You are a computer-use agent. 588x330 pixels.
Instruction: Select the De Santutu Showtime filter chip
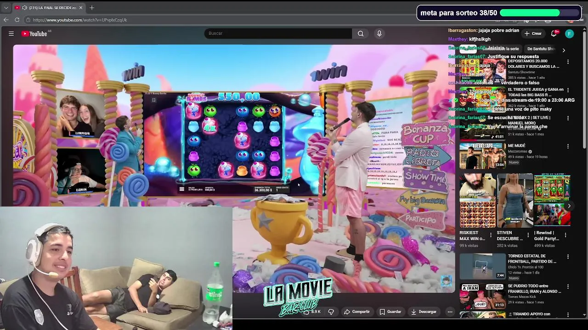click(x=541, y=49)
